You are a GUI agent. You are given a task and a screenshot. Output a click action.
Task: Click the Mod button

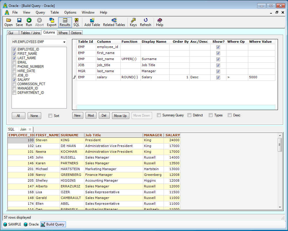coord(91,115)
